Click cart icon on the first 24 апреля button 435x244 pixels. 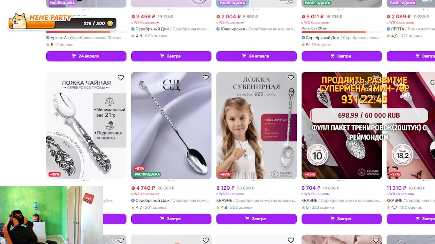point(74,56)
